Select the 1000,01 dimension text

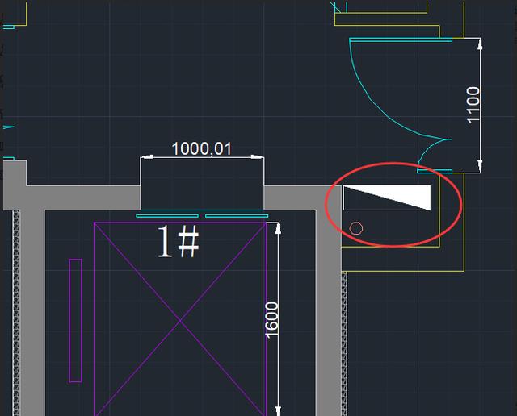201,149
